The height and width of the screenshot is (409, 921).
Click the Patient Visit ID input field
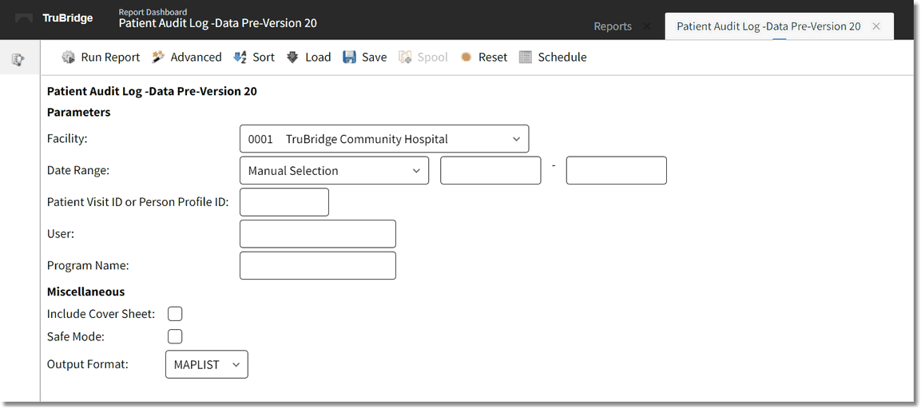pos(284,202)
